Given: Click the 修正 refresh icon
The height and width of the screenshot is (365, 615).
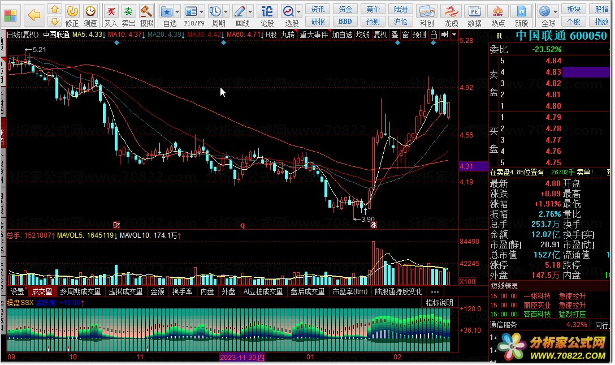Looking at the screenshot, I should 72,11.
